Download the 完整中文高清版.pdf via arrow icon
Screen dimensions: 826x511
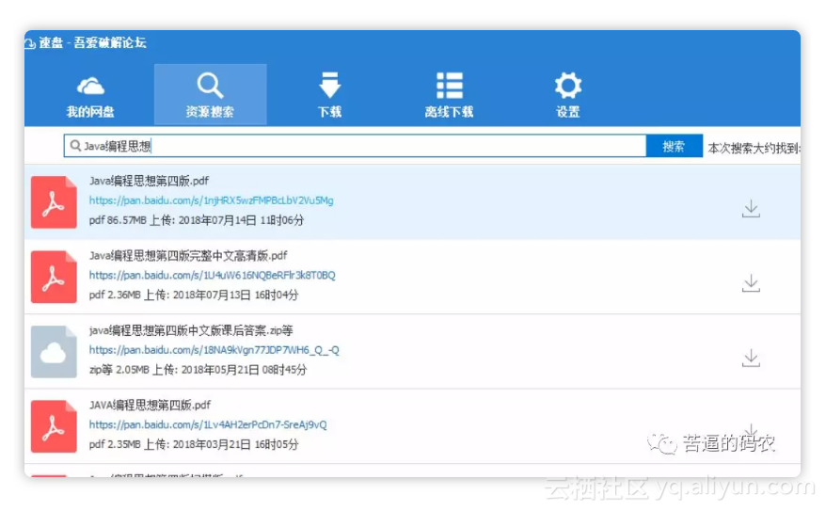pos(751,283)
